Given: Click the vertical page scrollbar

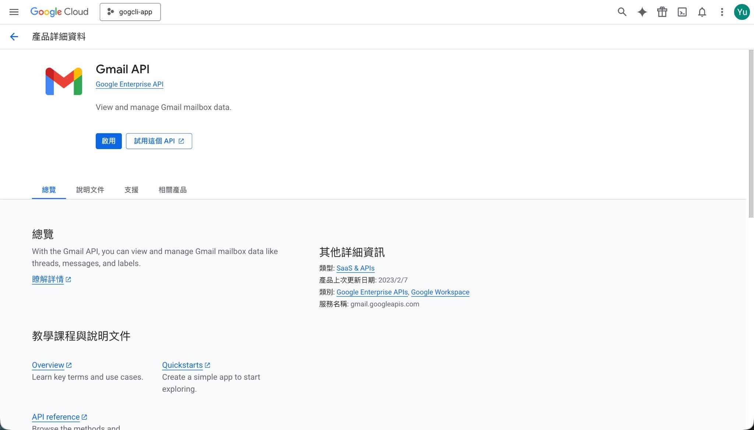Looking at the screenshot, I should (751, 133).
